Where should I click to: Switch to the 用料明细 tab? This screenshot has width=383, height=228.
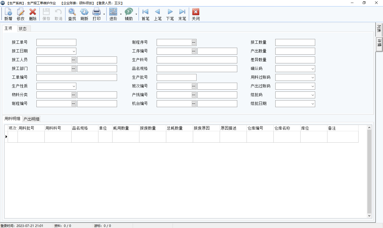[12, 119]
